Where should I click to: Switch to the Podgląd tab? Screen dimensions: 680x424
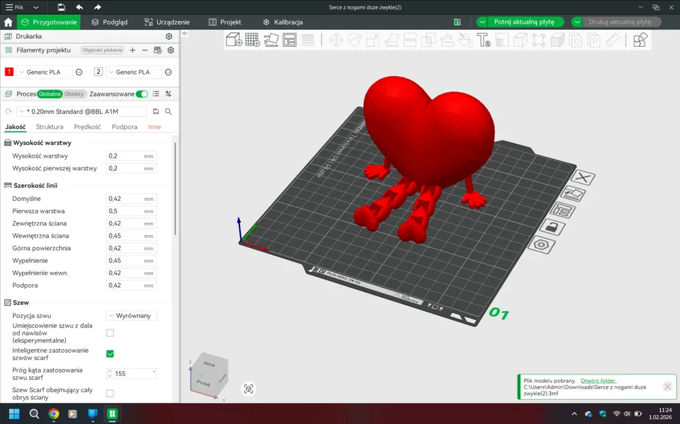coord(109,22)
